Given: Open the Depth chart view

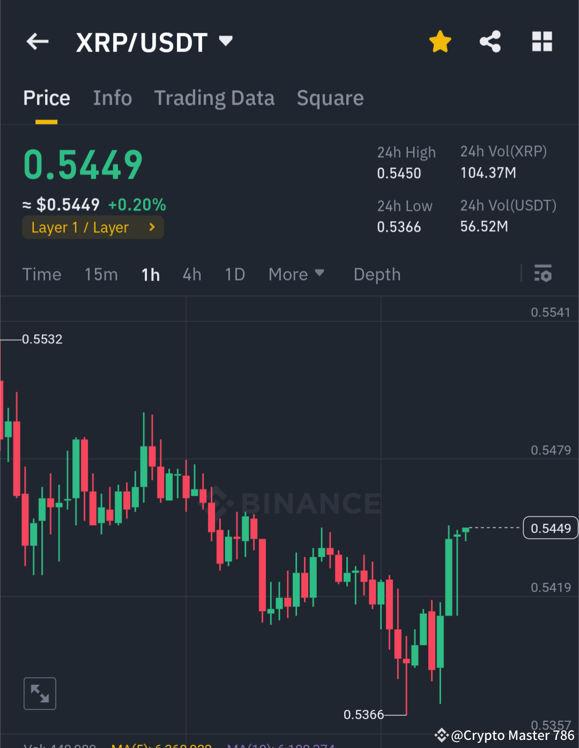Looking at the screenshot, I should [x=377, y=274].
